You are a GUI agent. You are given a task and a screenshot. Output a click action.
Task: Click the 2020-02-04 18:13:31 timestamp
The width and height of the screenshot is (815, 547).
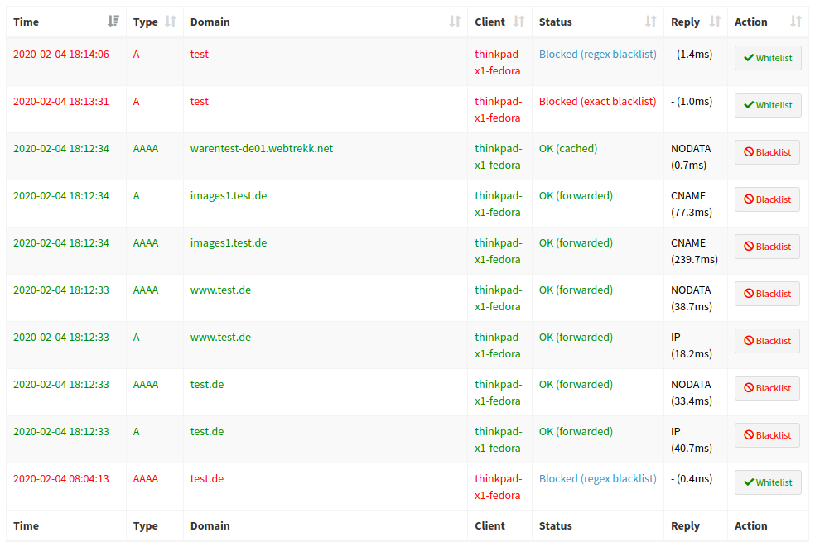[x=61, y=102]
